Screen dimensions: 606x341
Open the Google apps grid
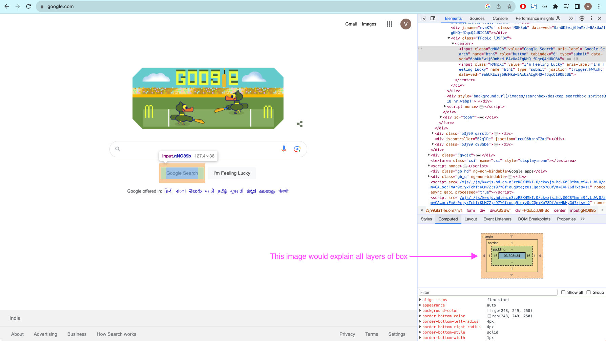390,24
